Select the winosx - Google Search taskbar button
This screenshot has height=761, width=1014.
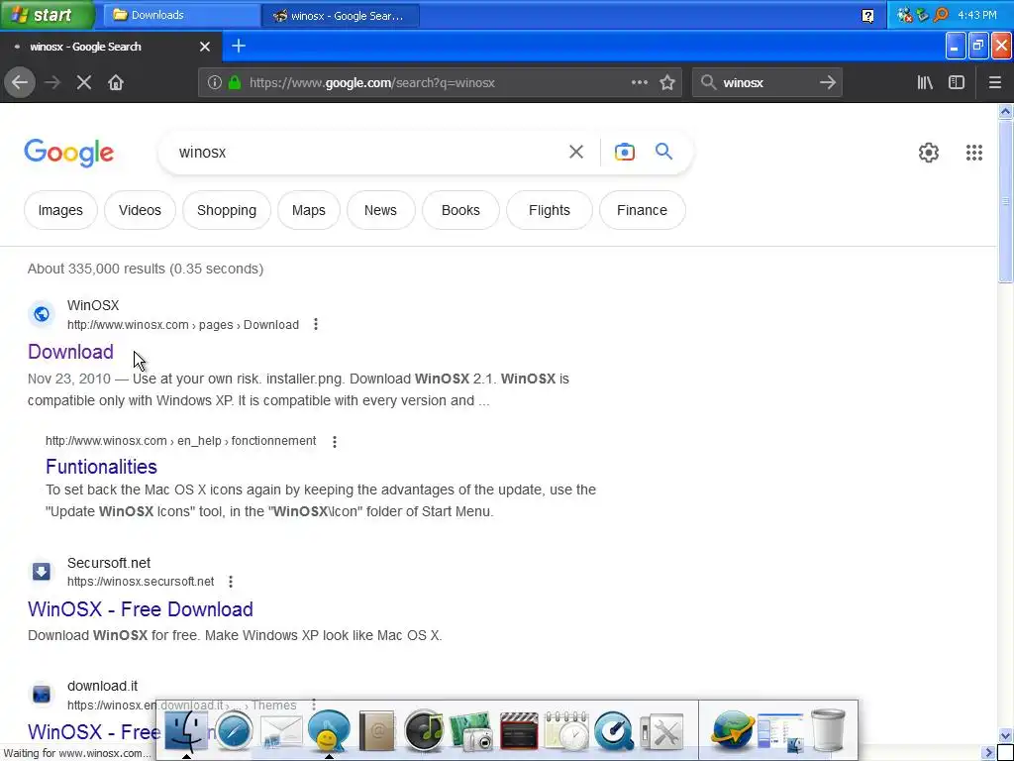(341, 16)
